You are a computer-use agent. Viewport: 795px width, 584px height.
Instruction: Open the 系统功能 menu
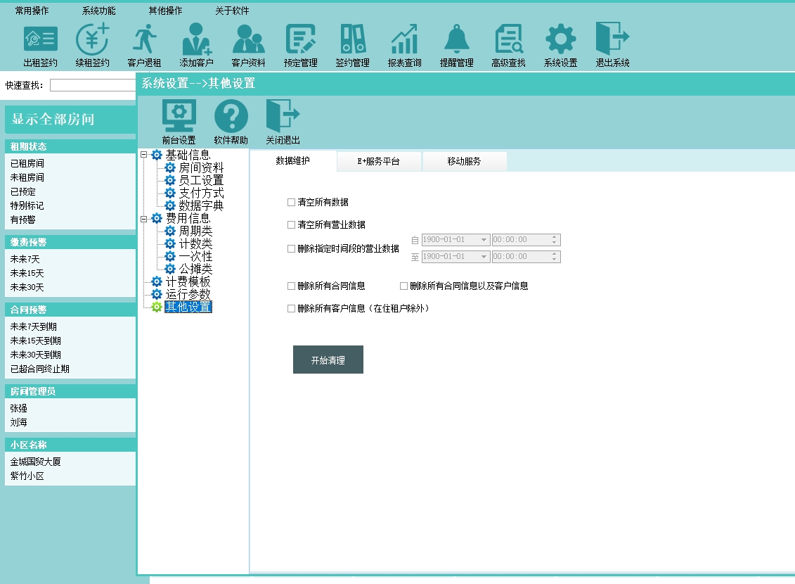(x=98, y=11)
